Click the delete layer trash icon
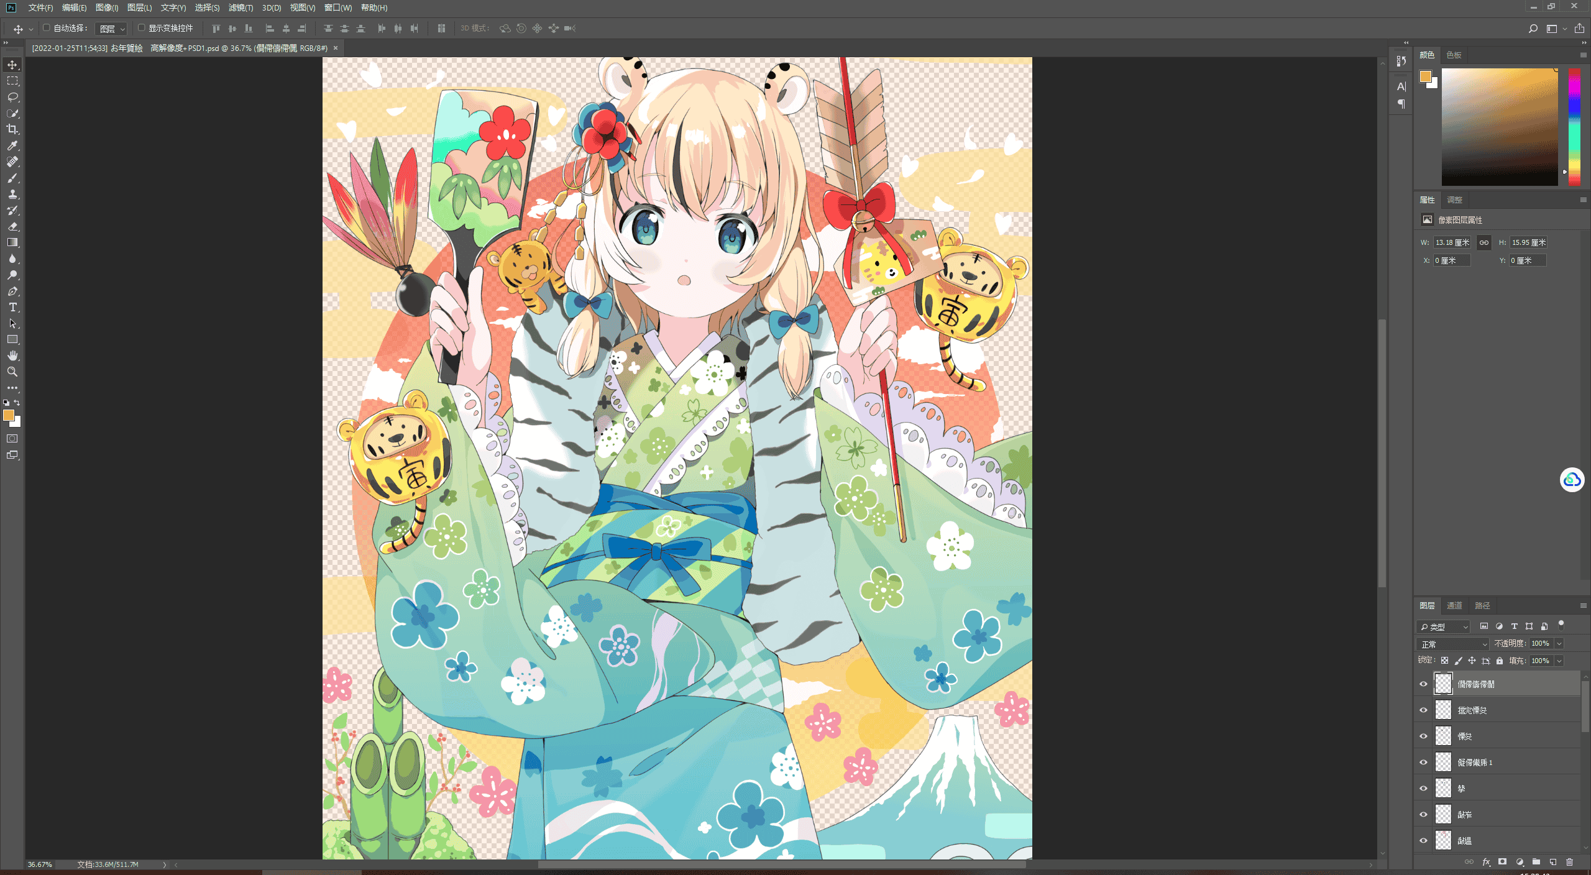1591x875 pixels. (1569, 862)
